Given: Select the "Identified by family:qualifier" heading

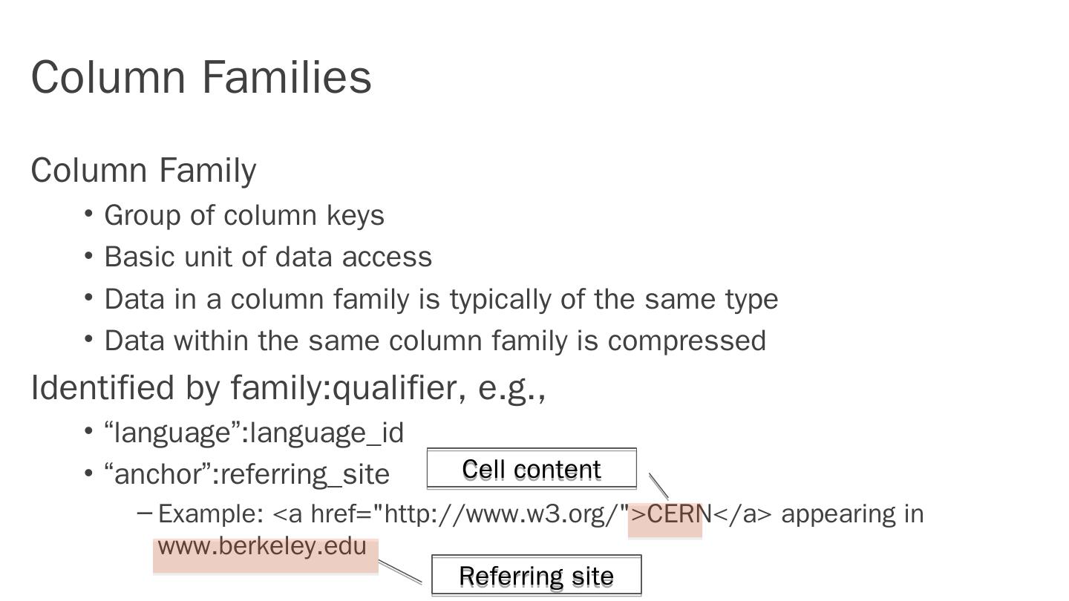Looking at the screenshot, I should [x=288, y=388].
